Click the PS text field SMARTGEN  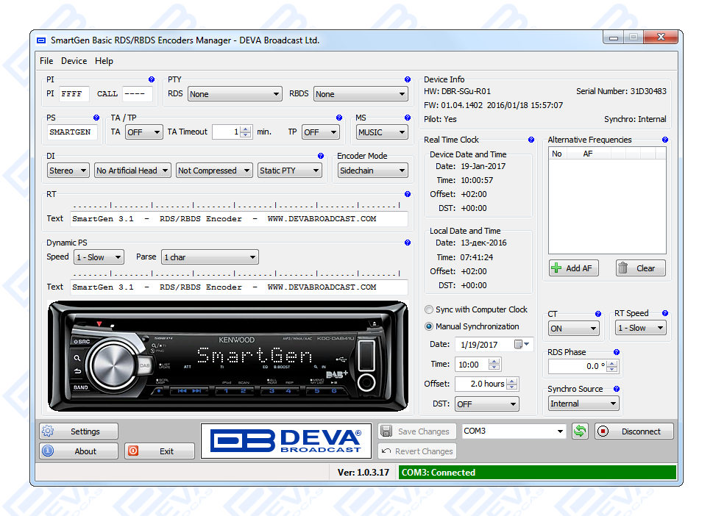pyautogui.click(x=71, y=132)
